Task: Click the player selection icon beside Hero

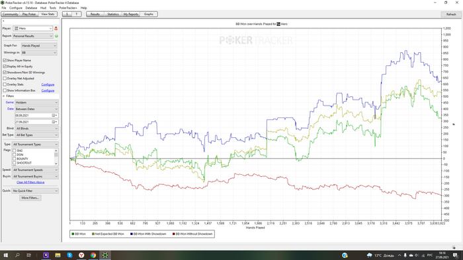Action: point(56,28)
